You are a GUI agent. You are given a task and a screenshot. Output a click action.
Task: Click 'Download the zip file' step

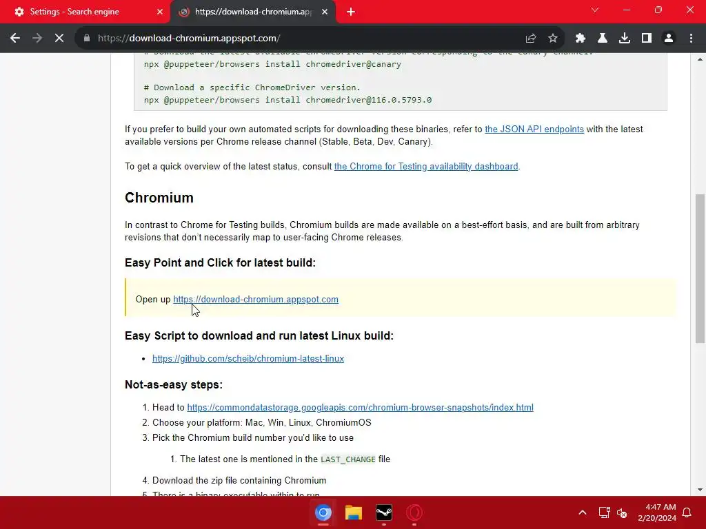point(239,480)
